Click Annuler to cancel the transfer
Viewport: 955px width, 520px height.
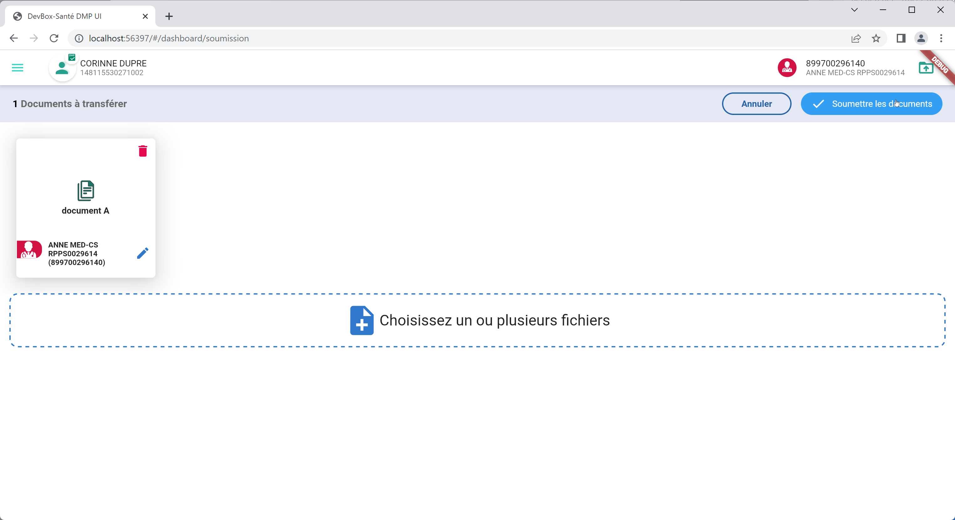[756, 104]
